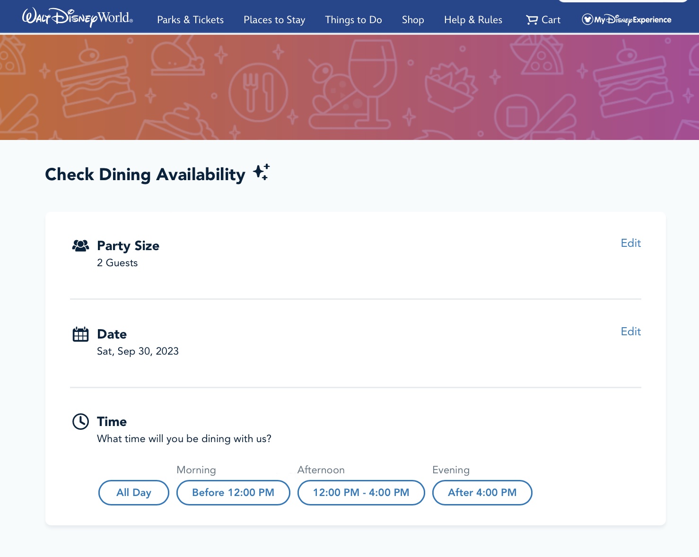Edit the party size of 2 guests
This screenshot has width=699, height=557.
coord(630,243)
